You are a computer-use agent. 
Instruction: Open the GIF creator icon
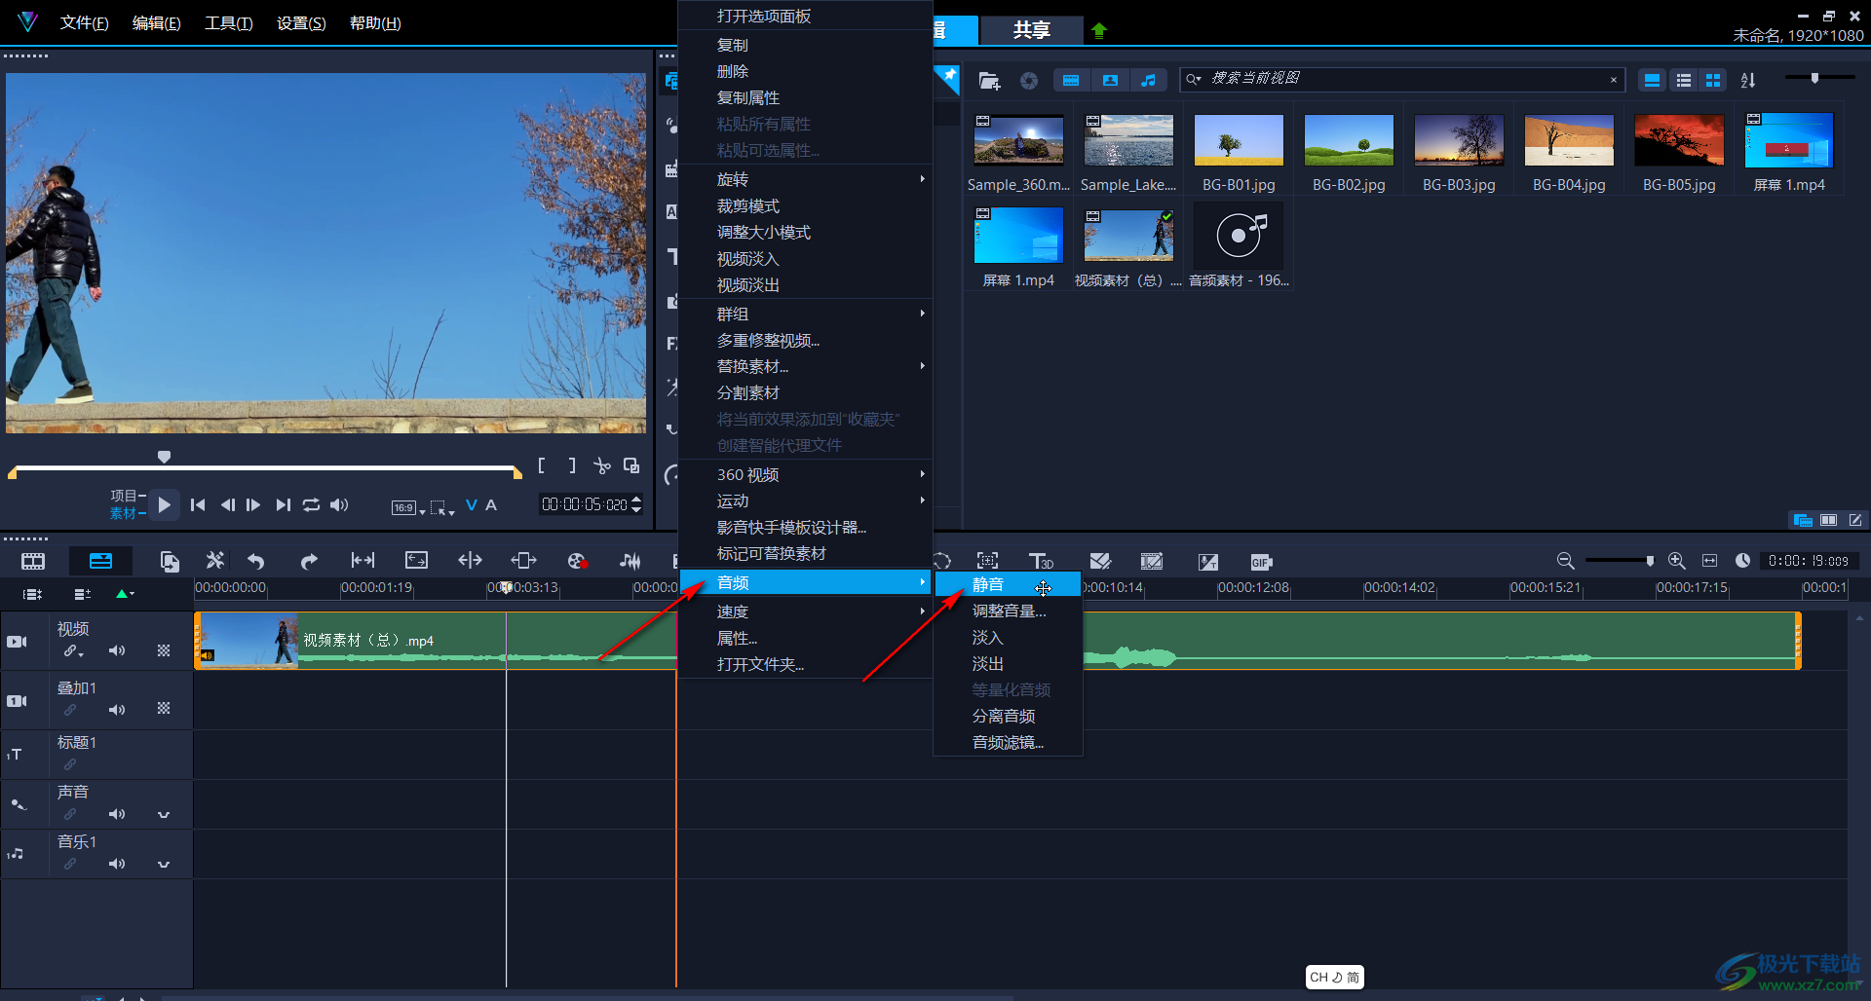click(x=1261, y=562)
